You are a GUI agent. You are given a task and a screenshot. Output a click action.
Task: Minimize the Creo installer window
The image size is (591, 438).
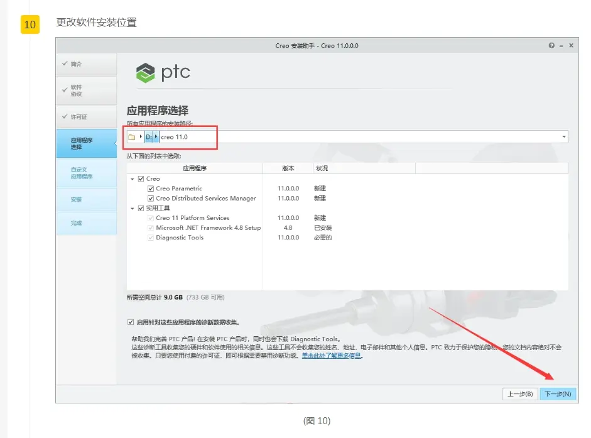[561, 46]
